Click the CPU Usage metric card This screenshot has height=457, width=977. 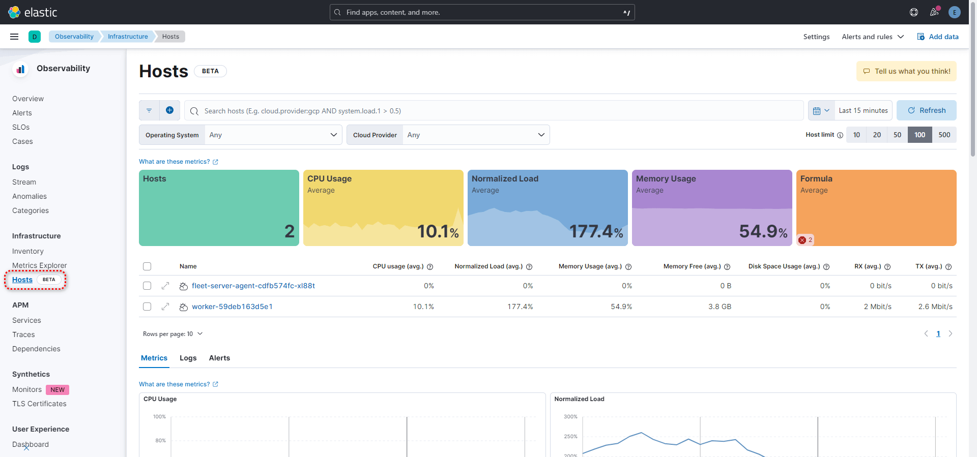pyautogui.click(x=383, y=208)
